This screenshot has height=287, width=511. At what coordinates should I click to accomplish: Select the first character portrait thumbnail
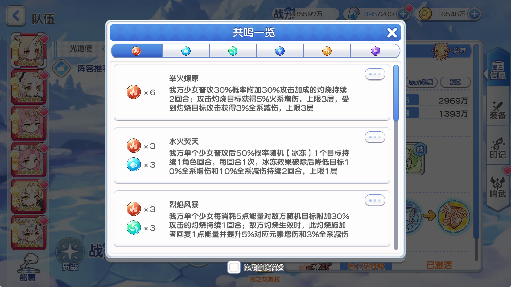[x=29, y=50]
